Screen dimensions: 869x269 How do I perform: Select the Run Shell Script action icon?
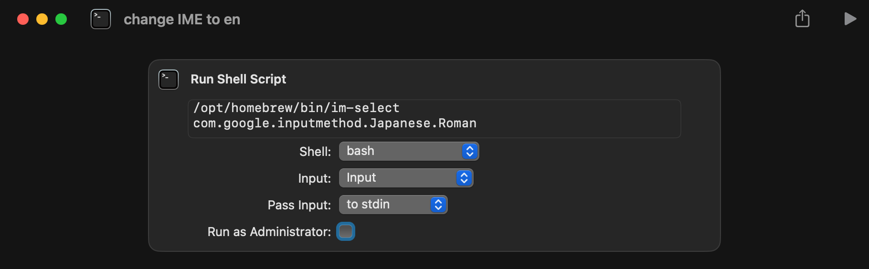click(169, 80)
